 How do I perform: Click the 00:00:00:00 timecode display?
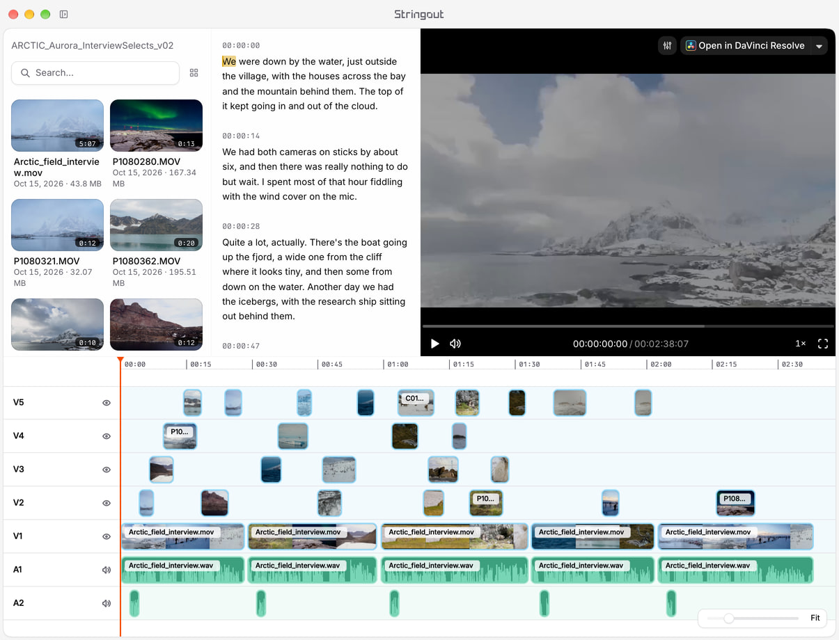point(600,344)
